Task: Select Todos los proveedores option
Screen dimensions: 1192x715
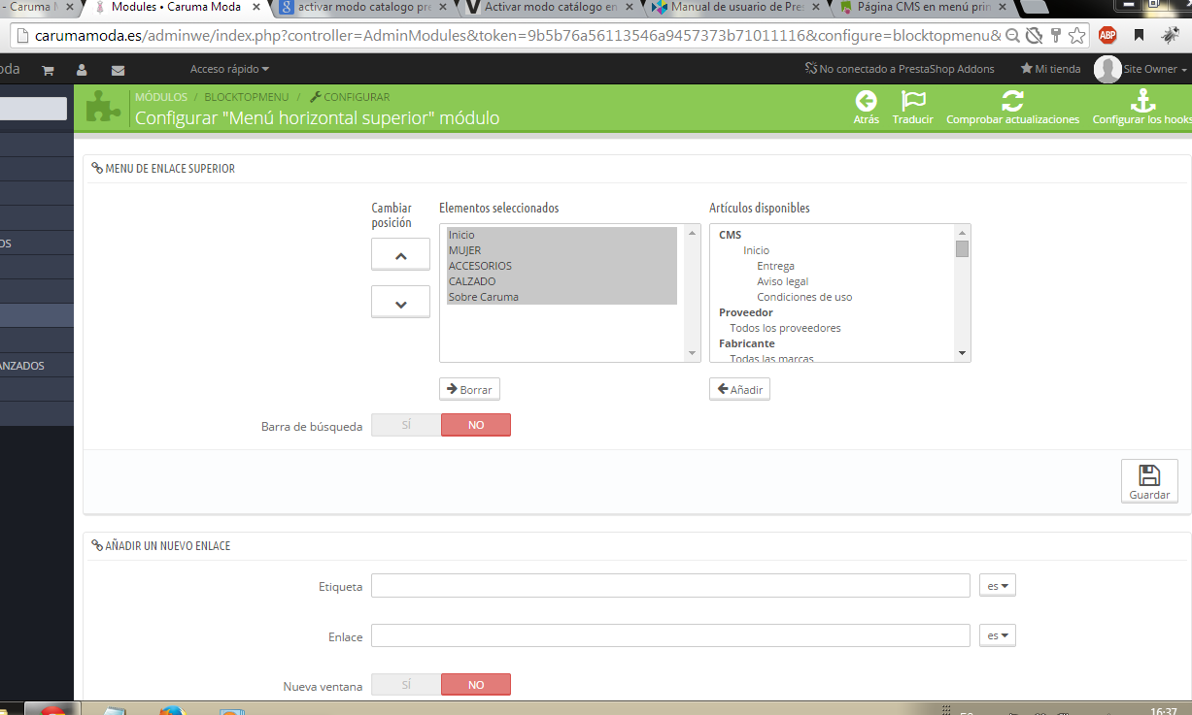Action: tap(785, 328)
